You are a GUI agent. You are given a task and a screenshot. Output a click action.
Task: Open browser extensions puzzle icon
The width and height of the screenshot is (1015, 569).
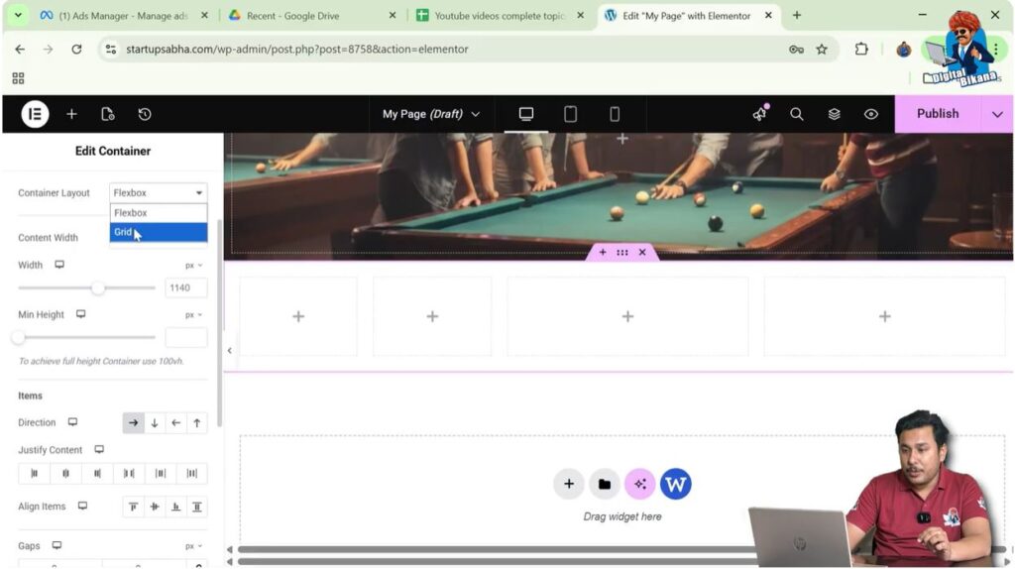(861, 50)
